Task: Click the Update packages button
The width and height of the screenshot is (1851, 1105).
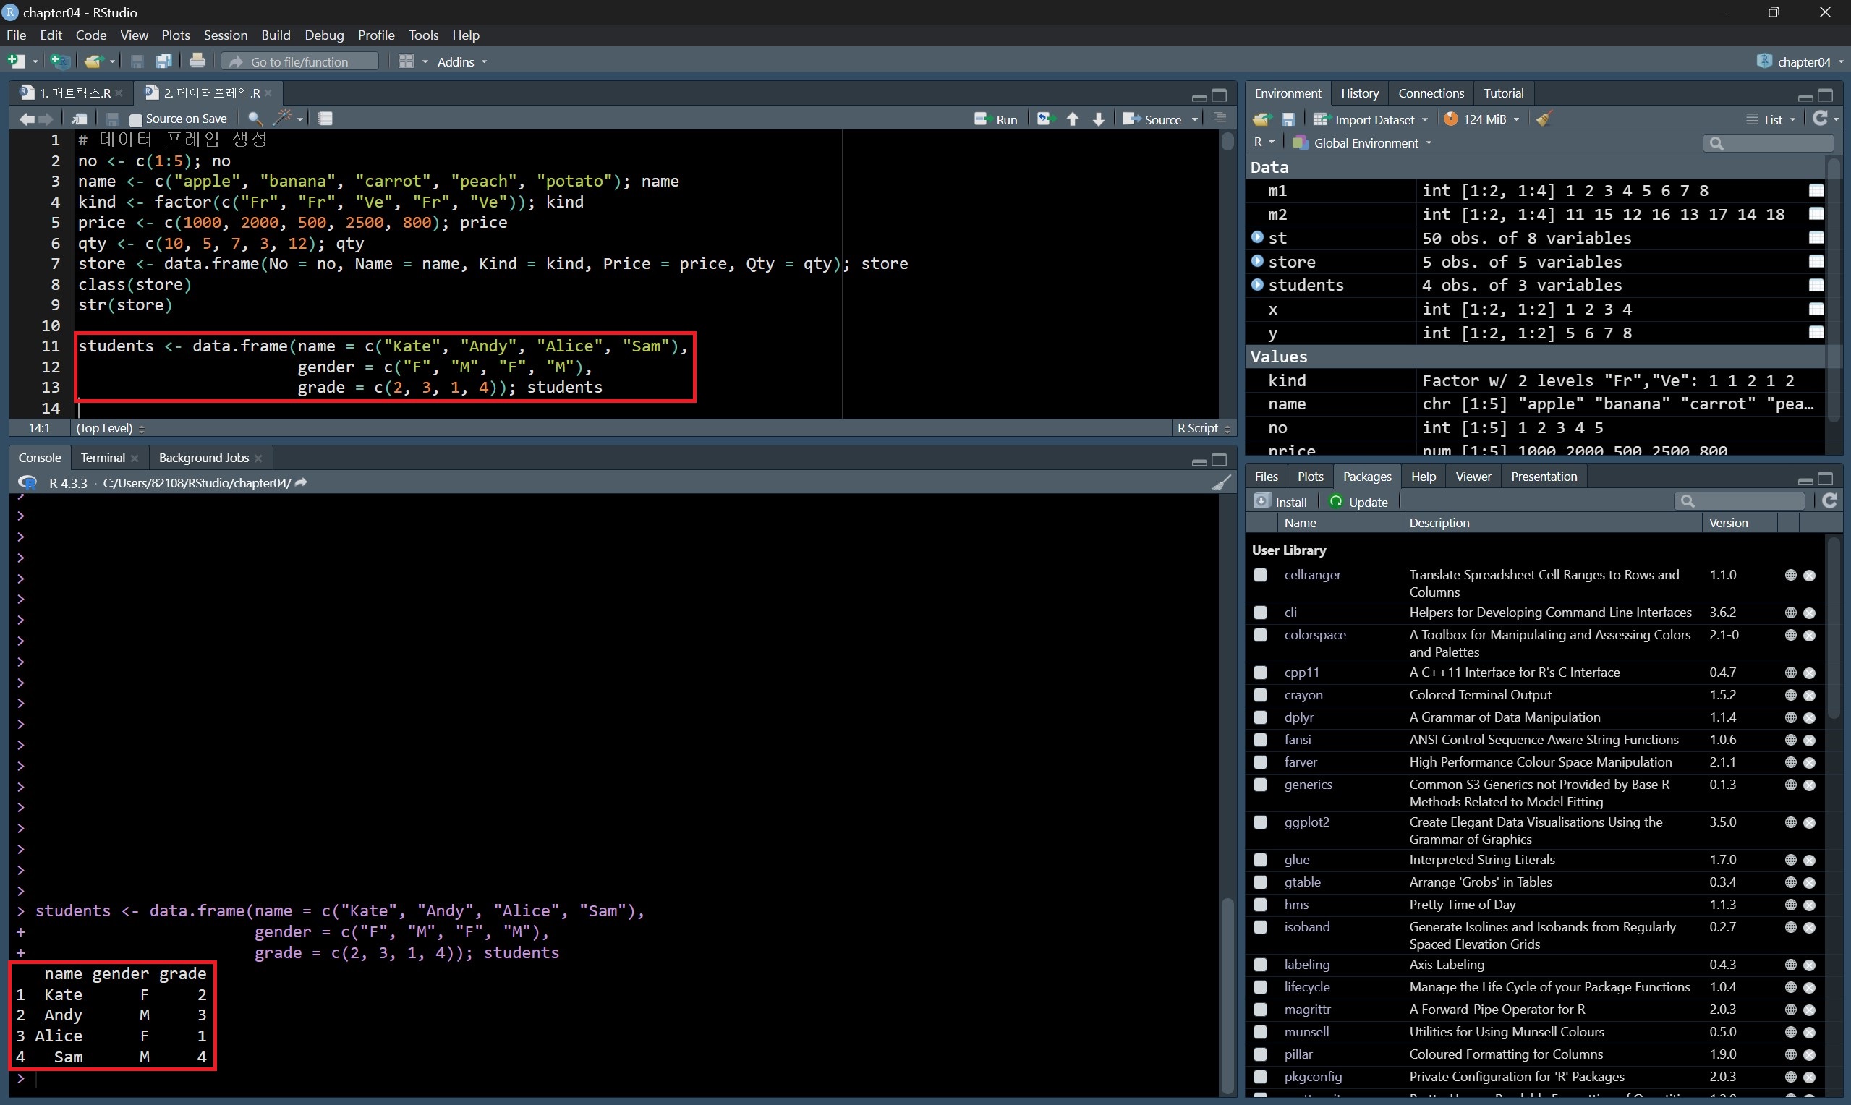Action: pos(1360,502)
